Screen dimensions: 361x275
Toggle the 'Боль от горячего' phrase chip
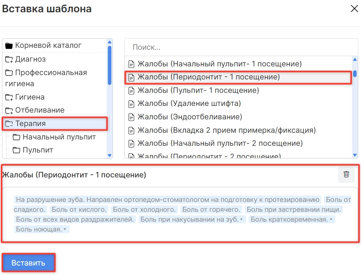tap(211, 210)
